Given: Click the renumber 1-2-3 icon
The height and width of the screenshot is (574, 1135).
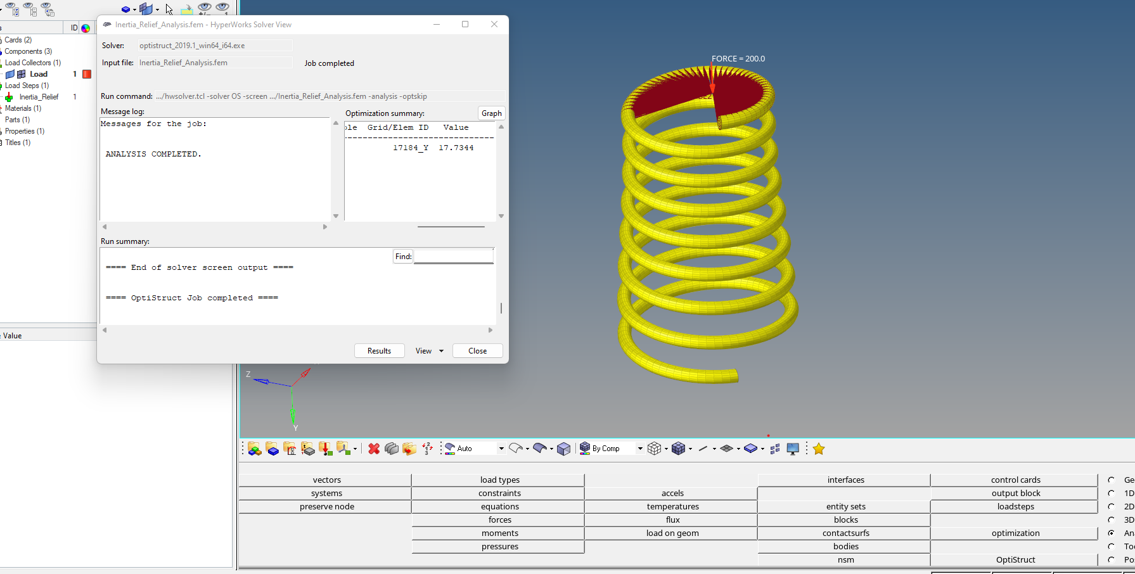Looking at the screenshot, I should 428,449.
